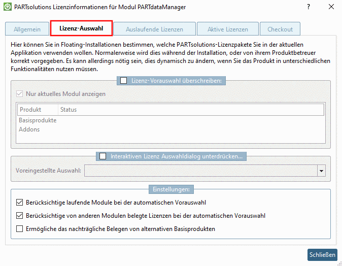Enable Ermögliche das nachträgliche Belegen option
This screenshot has height=266, width=342.
coord(19,228)
